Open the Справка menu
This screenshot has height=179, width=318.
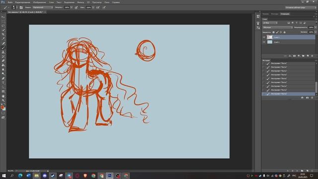pos(116,2)
